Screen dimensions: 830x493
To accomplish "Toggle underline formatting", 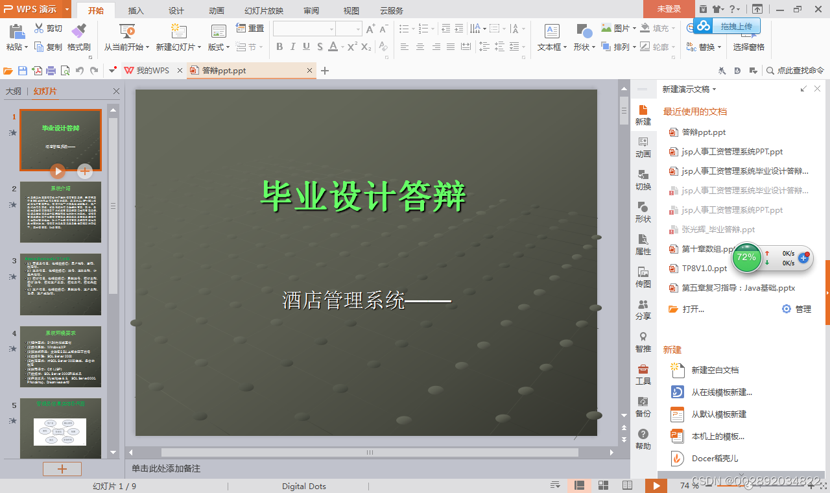I will [306, 46].
